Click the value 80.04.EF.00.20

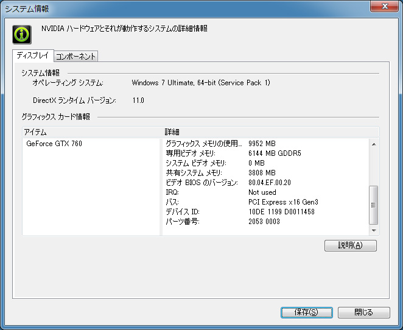point(270,183)
